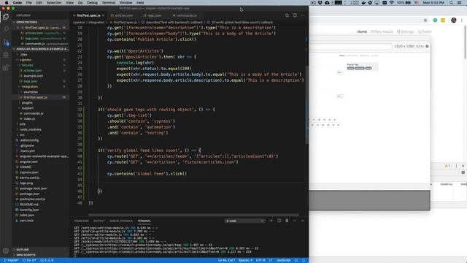Viewport: 467px width, 263px height.
Task: Click the feedback smiley in status bar
Action: pyautogui.click(x=296, y=260)
